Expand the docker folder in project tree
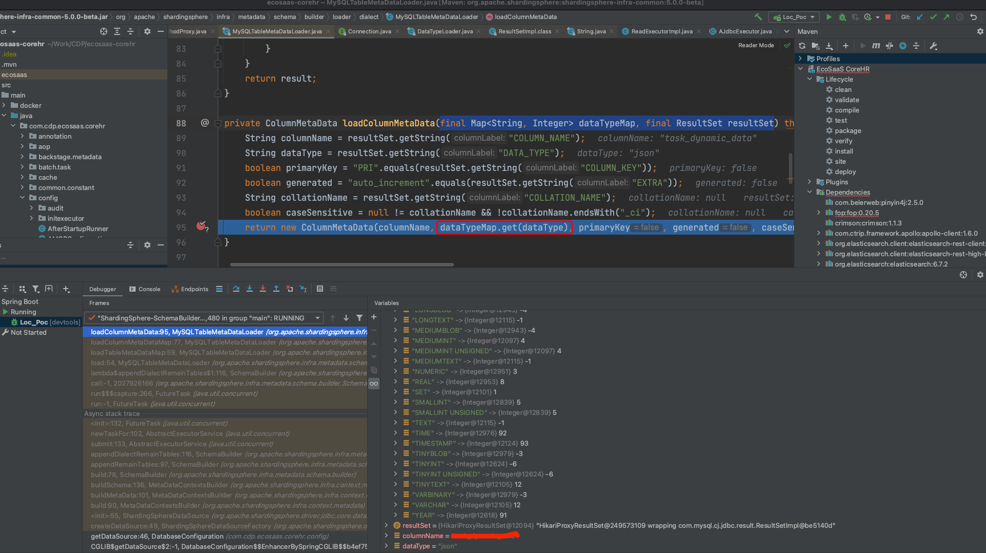 click(x=4, y=105)
